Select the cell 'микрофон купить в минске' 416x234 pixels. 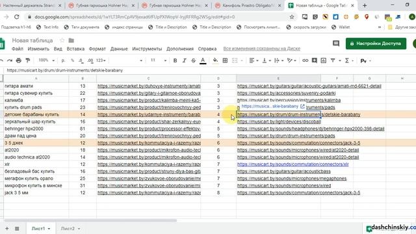[x=36, y=186]
